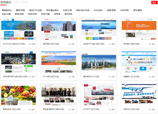
Task: Switch to the 五金/仪器 category
Action: coord(6,14)
